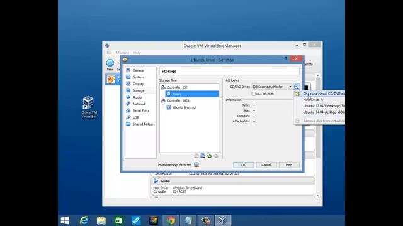Click the CD/DVD disc chooser icon
The width and height of the screenshot is (403, 226).
(296, 87)
